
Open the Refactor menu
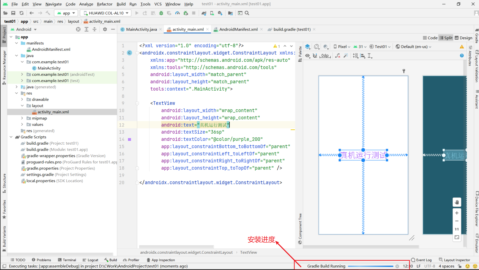pos(104,4)
